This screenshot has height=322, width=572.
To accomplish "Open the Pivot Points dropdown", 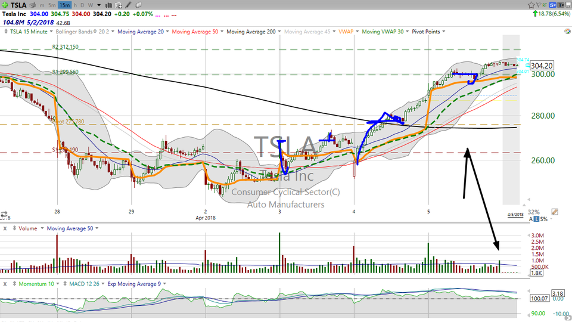I will point(443,32).
